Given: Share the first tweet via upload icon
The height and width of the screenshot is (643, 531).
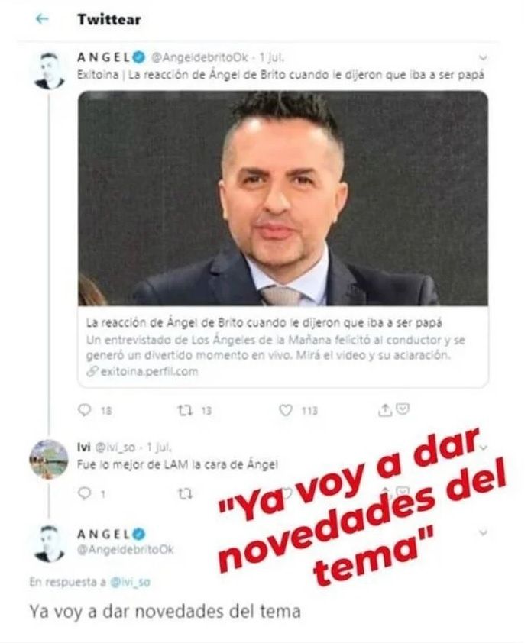Looking at the screenshot, I should pos(384,409).
